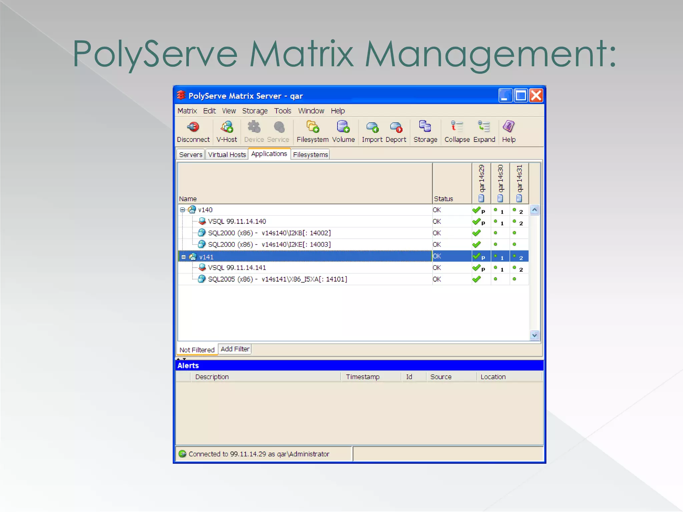
Task: Collapse the v141 tree node
Action: click(x=183, y=257)
